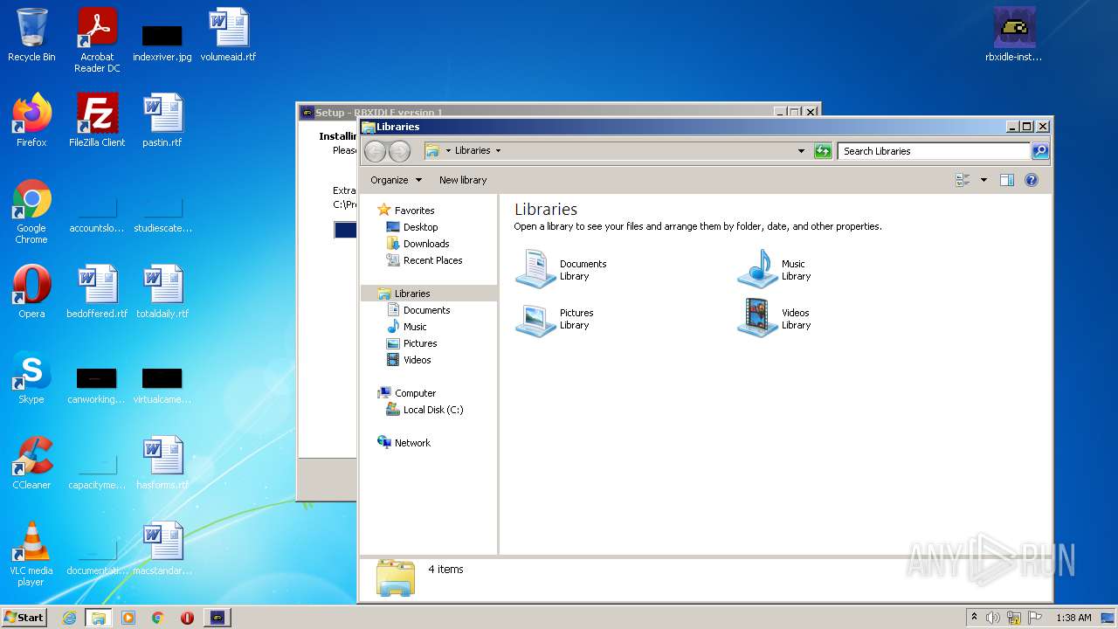Open the Videos Library icon

click(757, 319)
